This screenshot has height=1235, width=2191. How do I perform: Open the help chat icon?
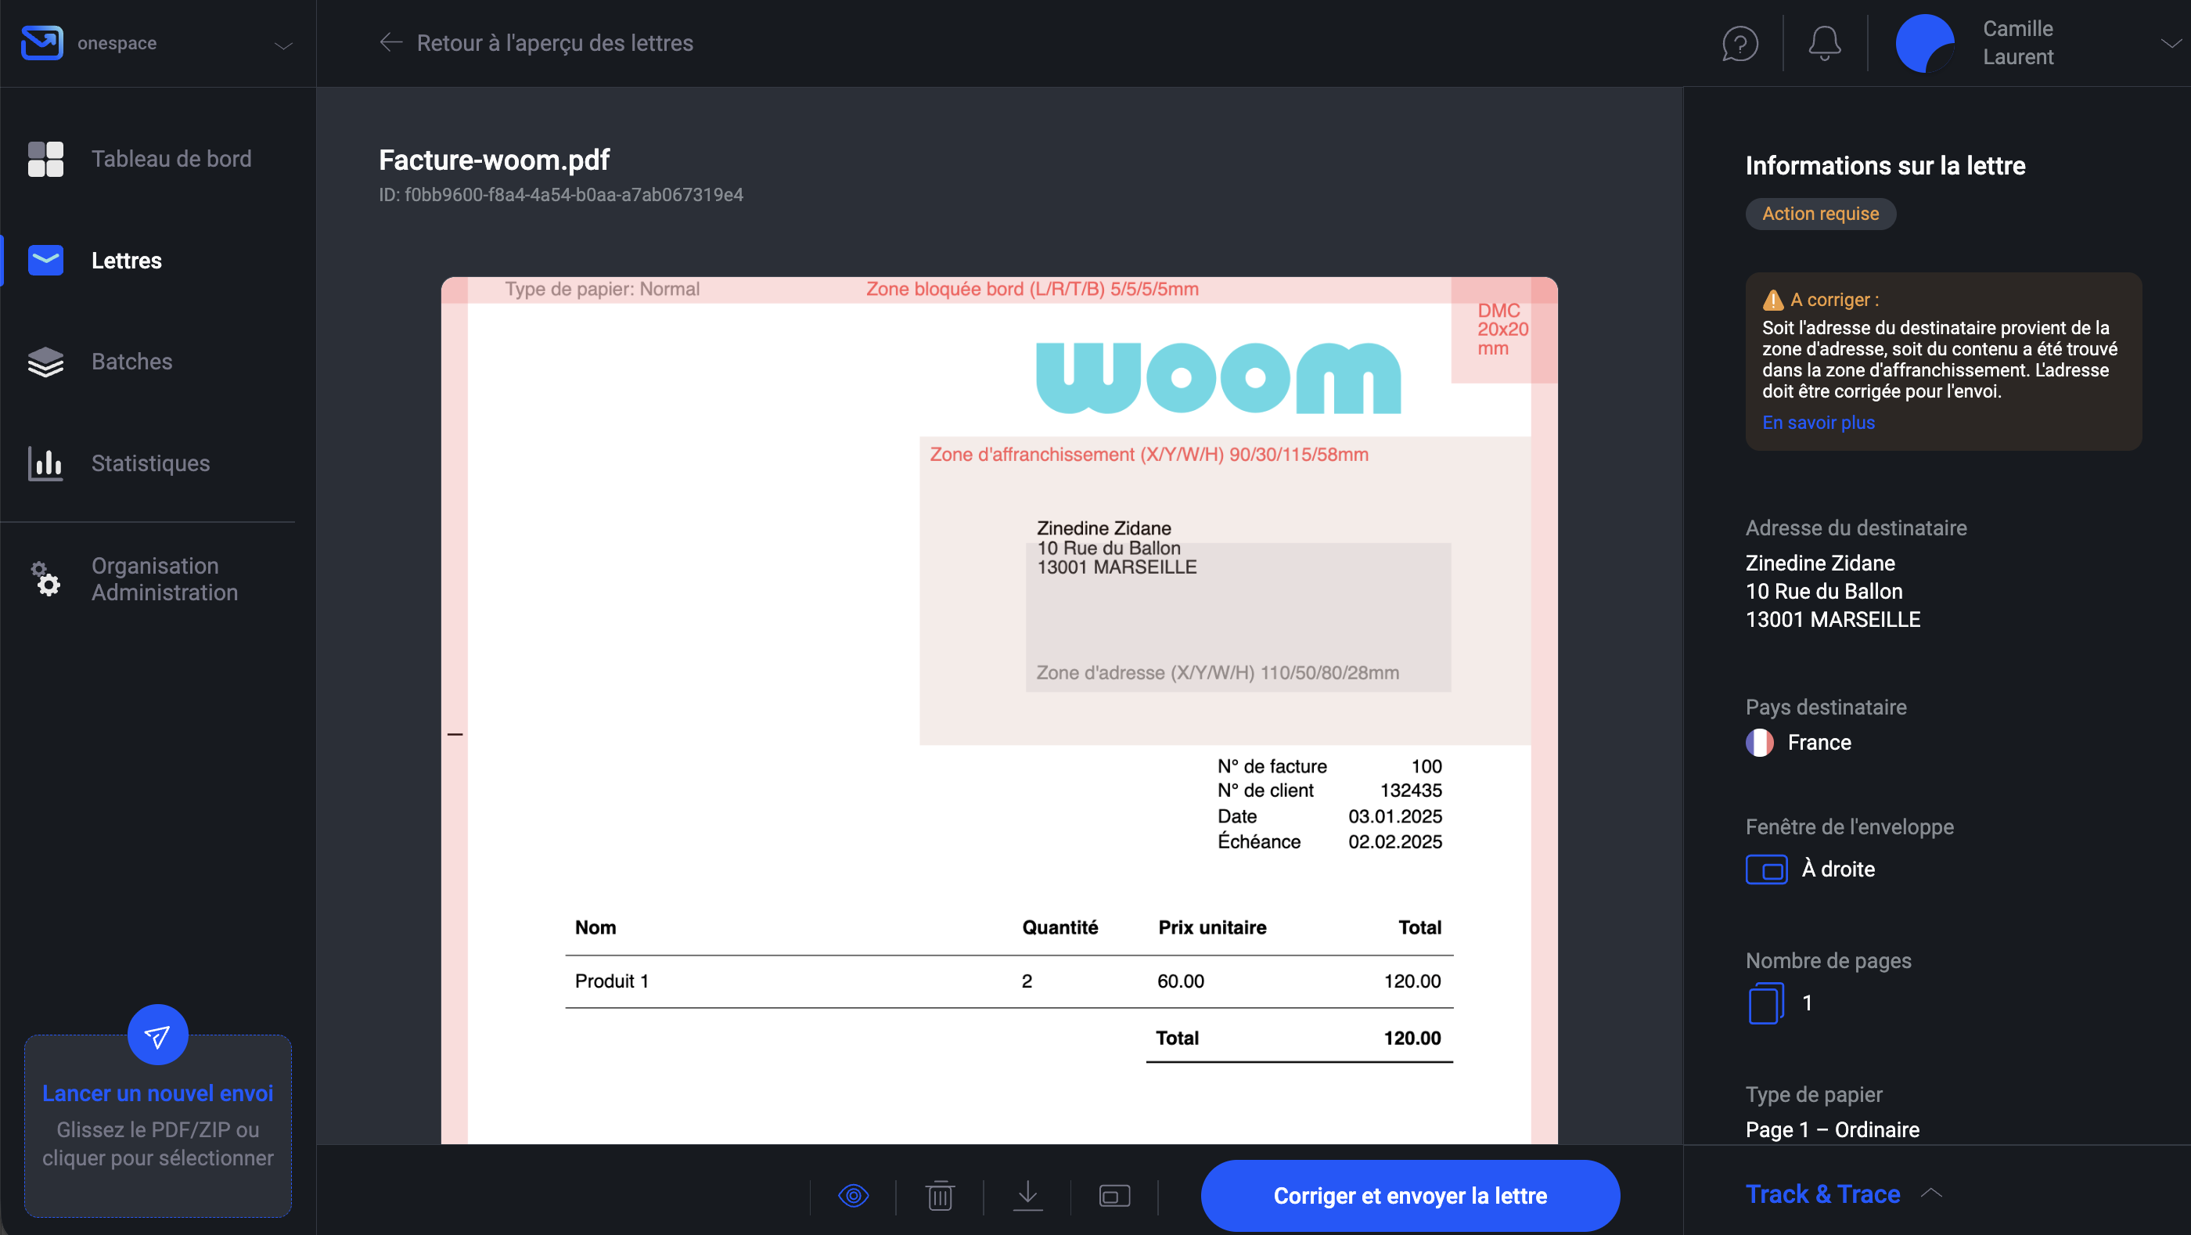pos(1739,42)
